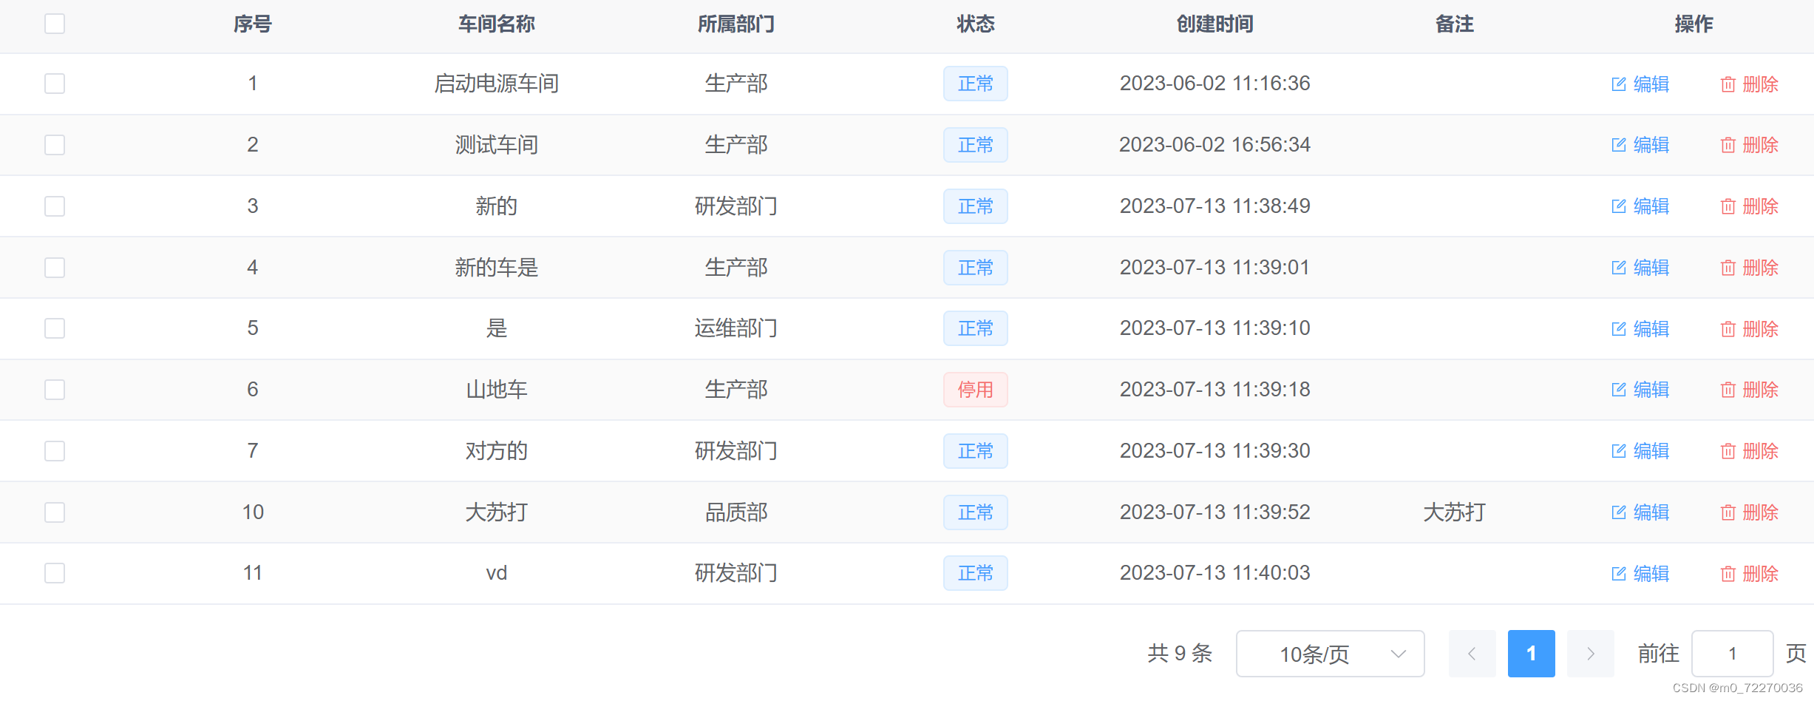The width and height of the screenshot is (1814, 701).
Task: Click the edit pencil icon for 大苏打
Action: pyautogui.click(x=1618, y=512)
